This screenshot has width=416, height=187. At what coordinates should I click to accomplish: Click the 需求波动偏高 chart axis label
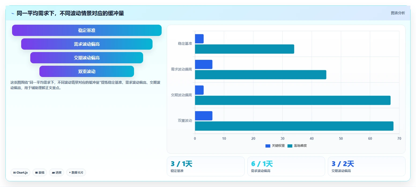181,69
